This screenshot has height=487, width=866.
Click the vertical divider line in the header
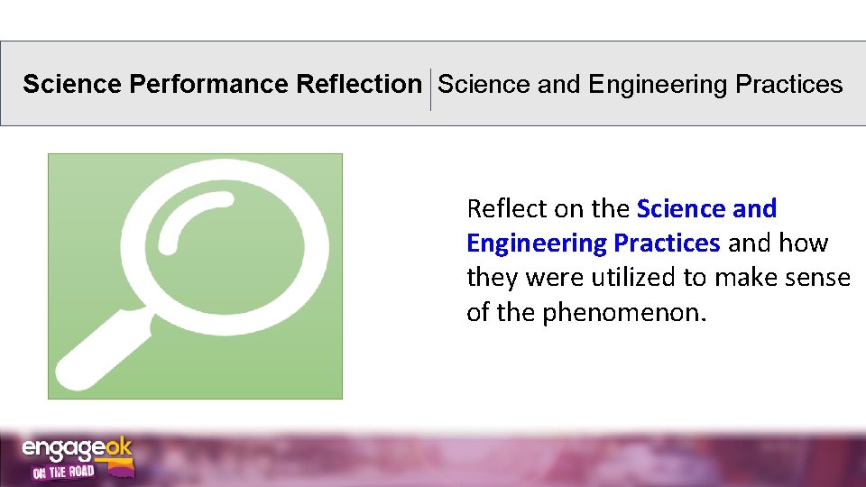430,88
